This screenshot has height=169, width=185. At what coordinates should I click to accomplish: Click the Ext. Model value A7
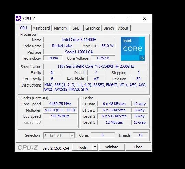[x=96, y=79]
